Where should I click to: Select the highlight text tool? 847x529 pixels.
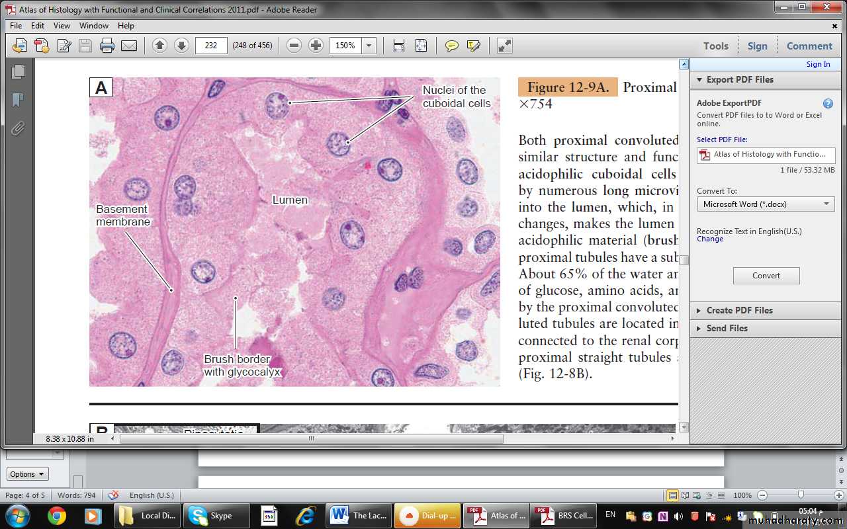(x=473, y=46)
